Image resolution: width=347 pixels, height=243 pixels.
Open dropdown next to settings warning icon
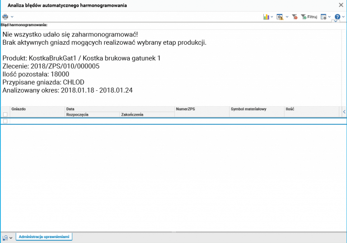click(x=287, y=17)
